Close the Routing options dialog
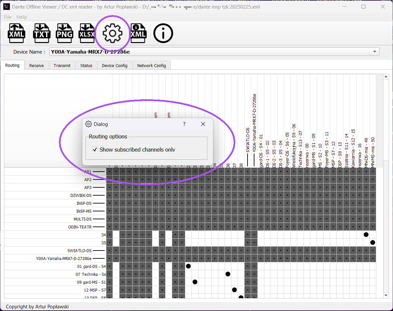Viewport: 393px width, 311px height. [x=203, y=124]
